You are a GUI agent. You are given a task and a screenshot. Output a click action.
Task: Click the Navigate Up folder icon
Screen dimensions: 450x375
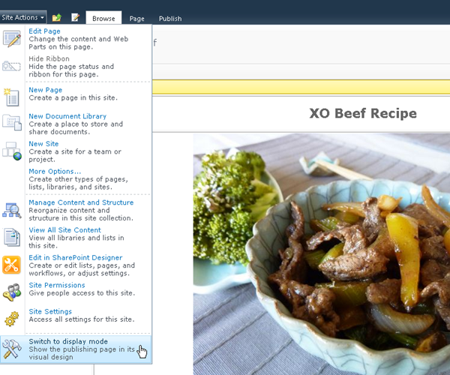click(57, 18)
